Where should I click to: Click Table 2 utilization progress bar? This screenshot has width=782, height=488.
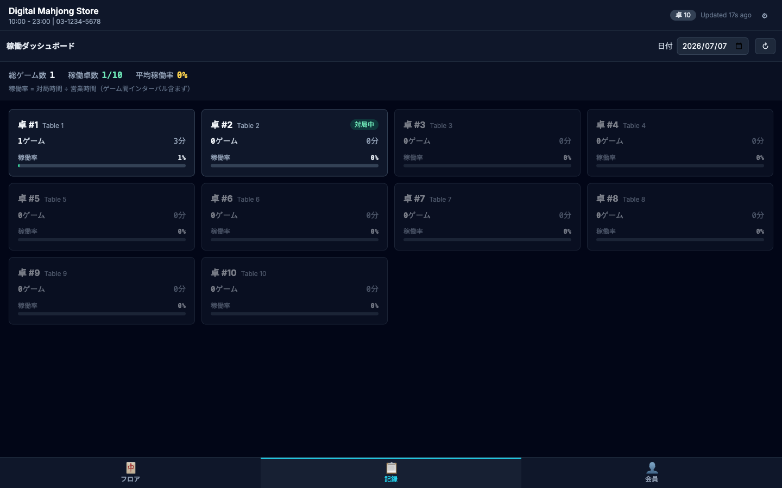click(294, 165)
